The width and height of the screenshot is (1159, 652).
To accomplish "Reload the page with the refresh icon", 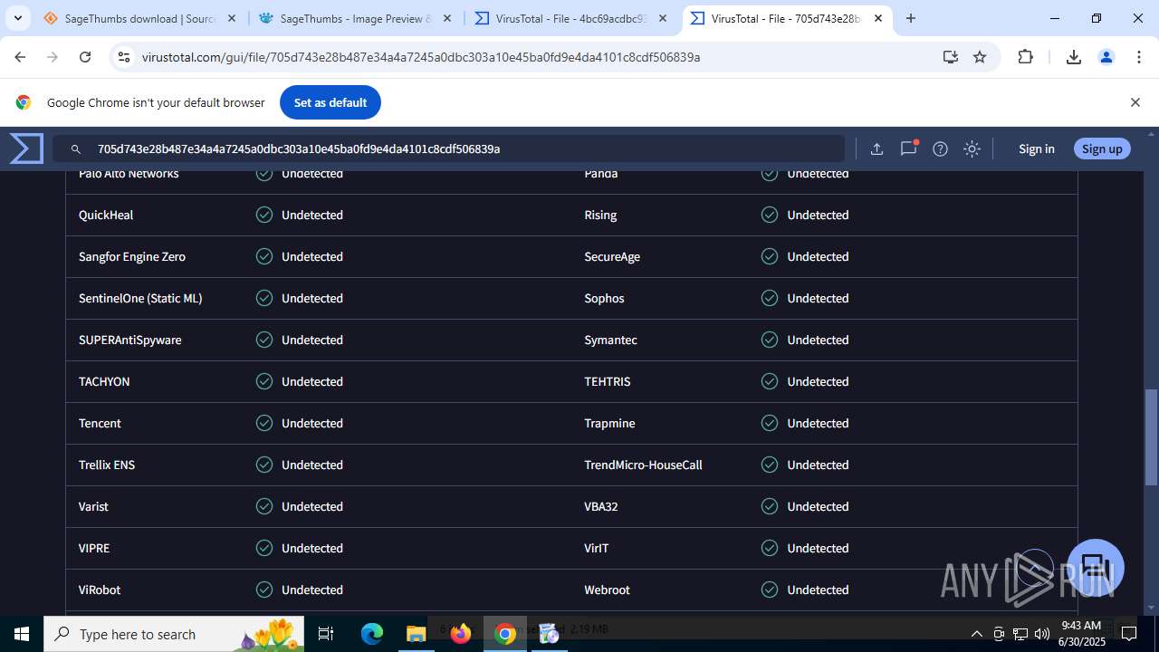I will tap(85, 57).
